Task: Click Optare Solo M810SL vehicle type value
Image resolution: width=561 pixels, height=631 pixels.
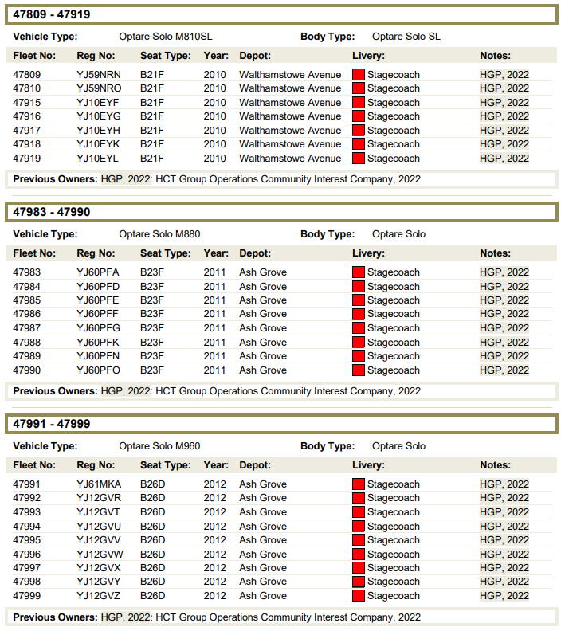Action: tap(166, 37)
